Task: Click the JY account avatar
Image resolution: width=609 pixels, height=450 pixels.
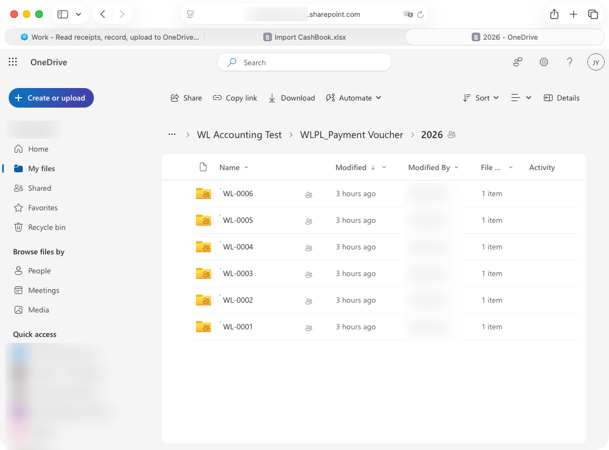Action: click(595, 62)
